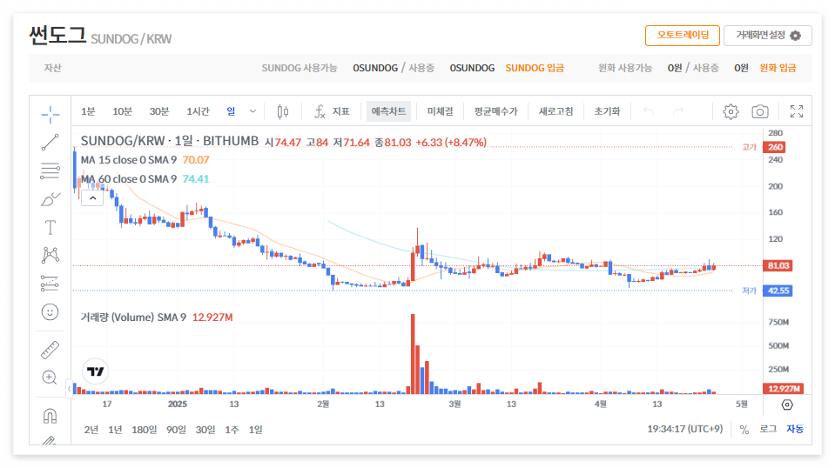Click the undo arrow
The height and width of the screenshot is (468, 835).
click(x=649, y=111)
